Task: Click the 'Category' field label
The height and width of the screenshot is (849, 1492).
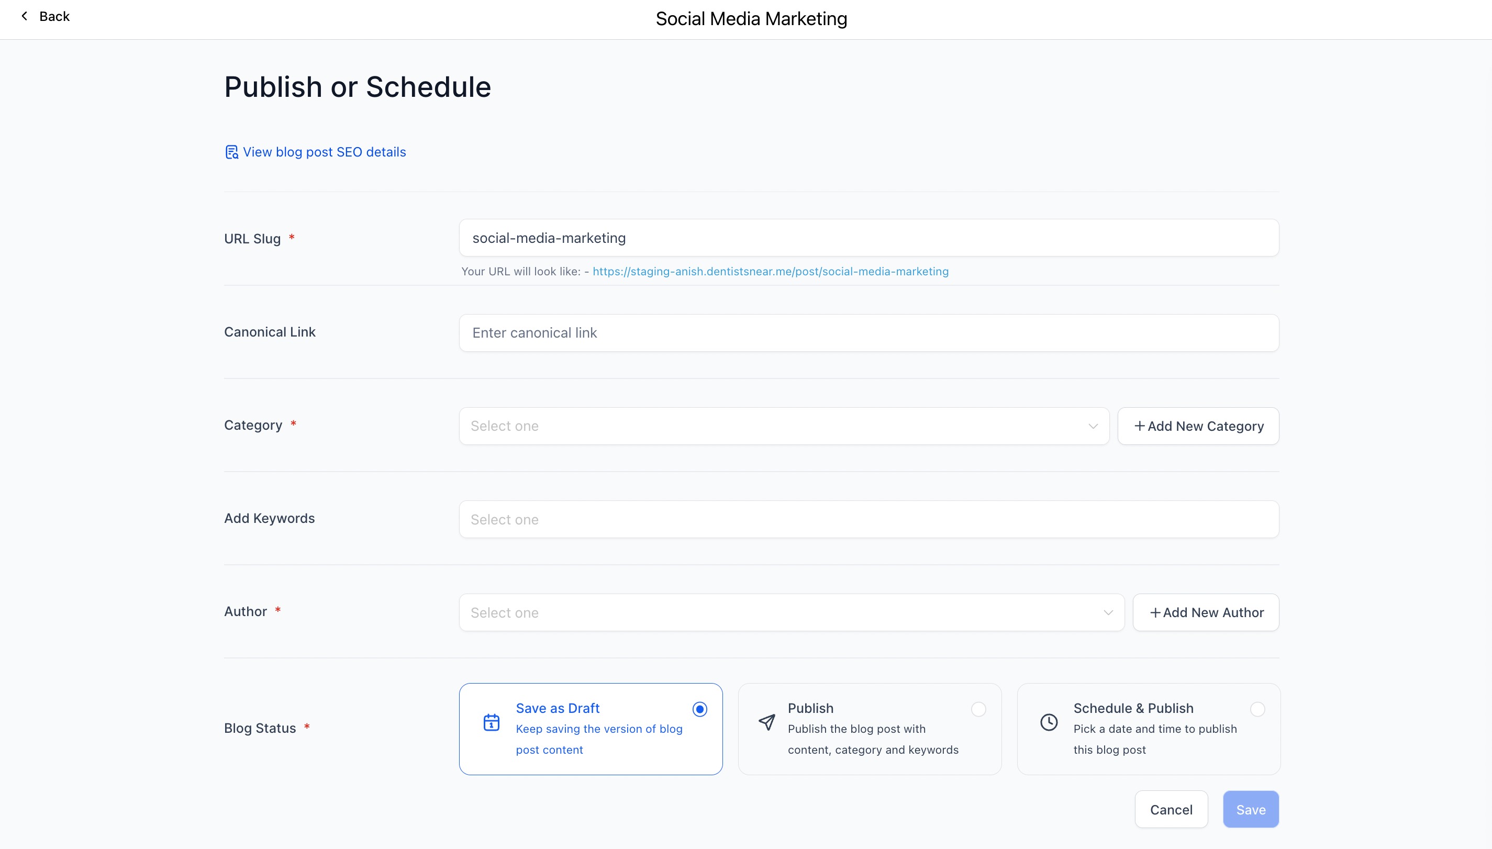Action: (253, 425)
